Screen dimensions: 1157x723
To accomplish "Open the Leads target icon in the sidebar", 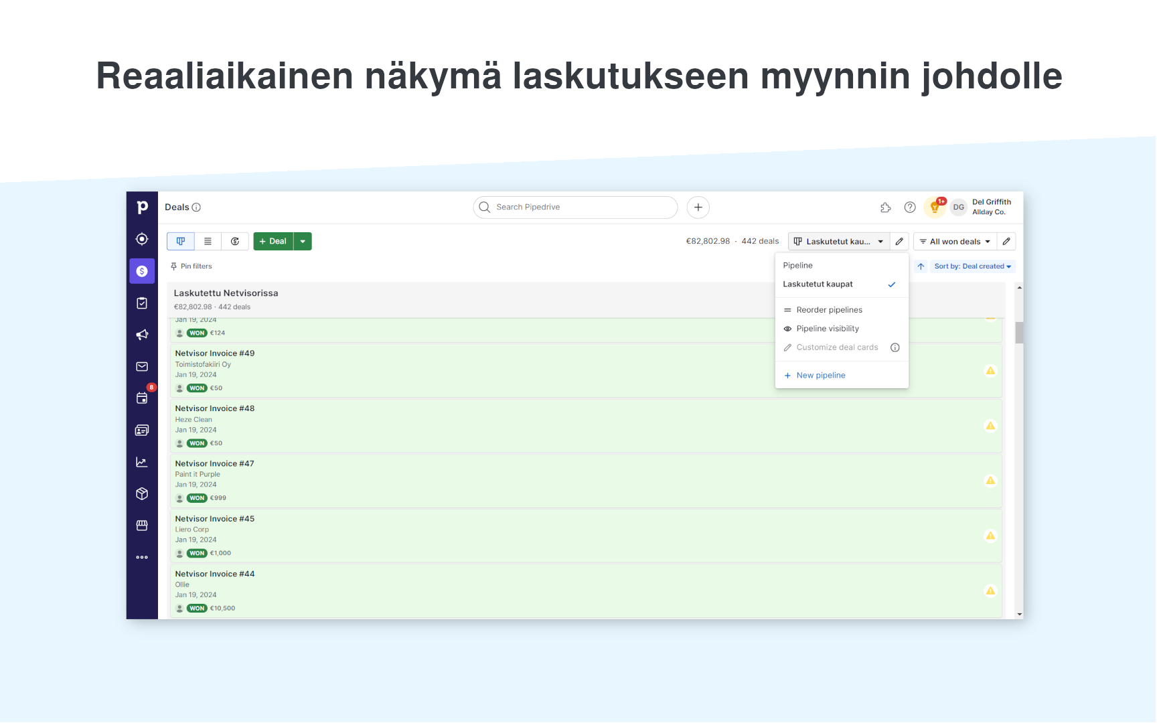I will tap(142, 239).
